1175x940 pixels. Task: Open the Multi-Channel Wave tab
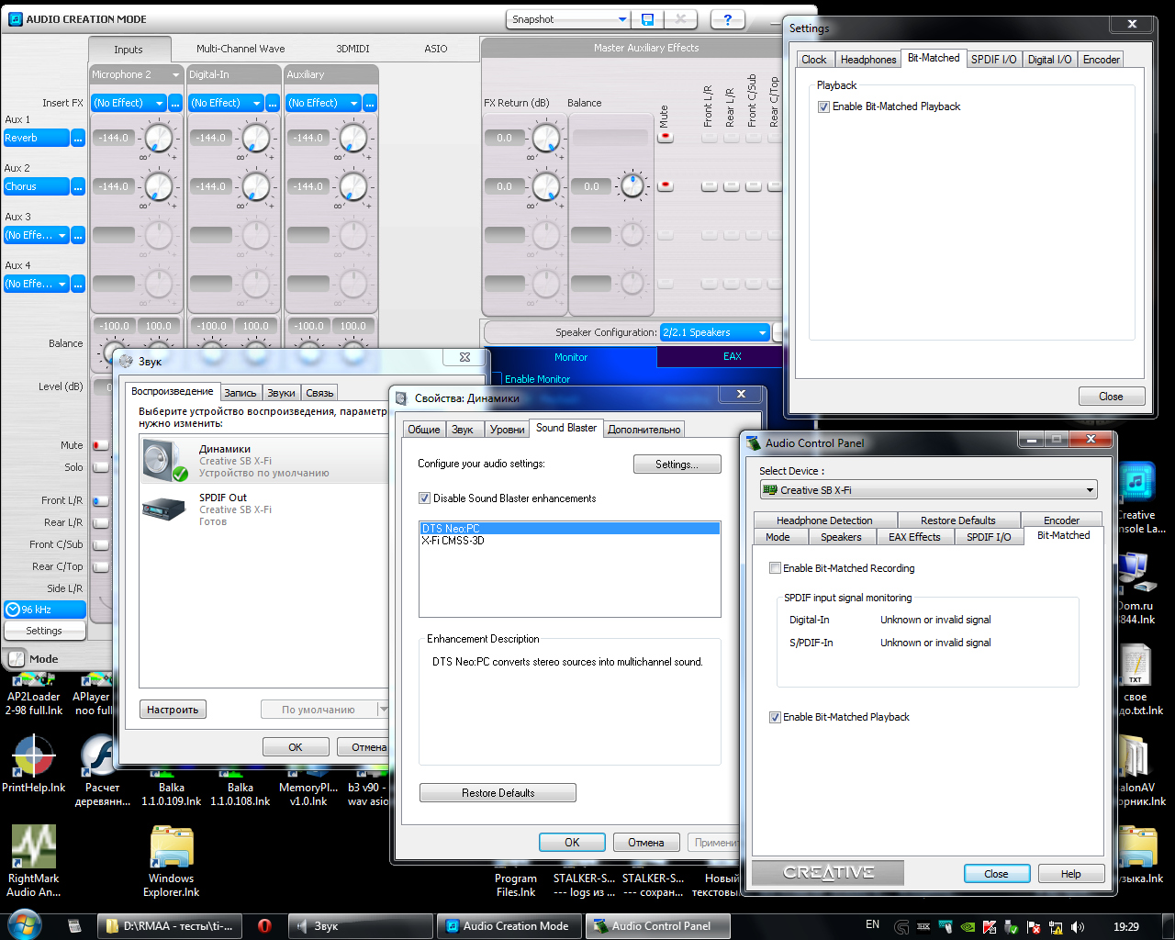pos(241,49)
